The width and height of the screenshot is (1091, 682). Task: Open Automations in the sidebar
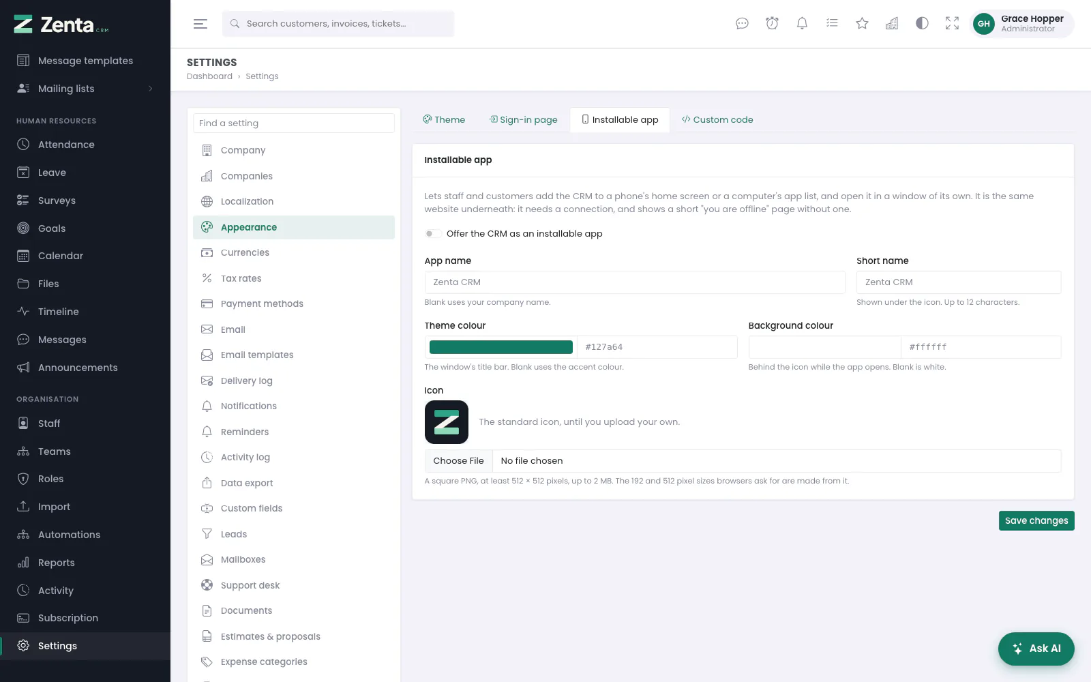[x=85, y=535]
